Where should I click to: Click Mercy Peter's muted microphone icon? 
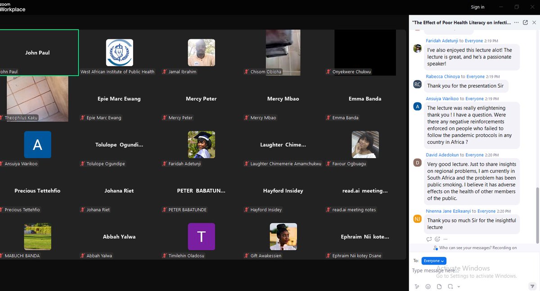[x=165, y=118]
